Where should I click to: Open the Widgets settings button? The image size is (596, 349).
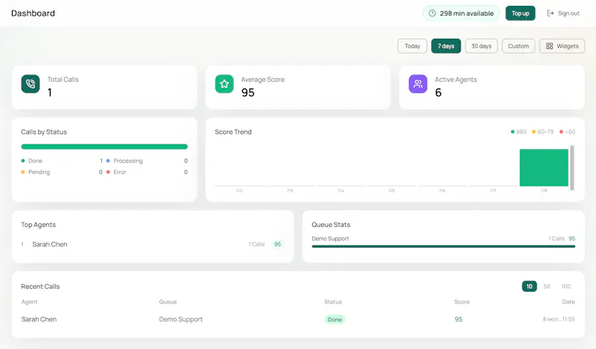coord(562,46)
